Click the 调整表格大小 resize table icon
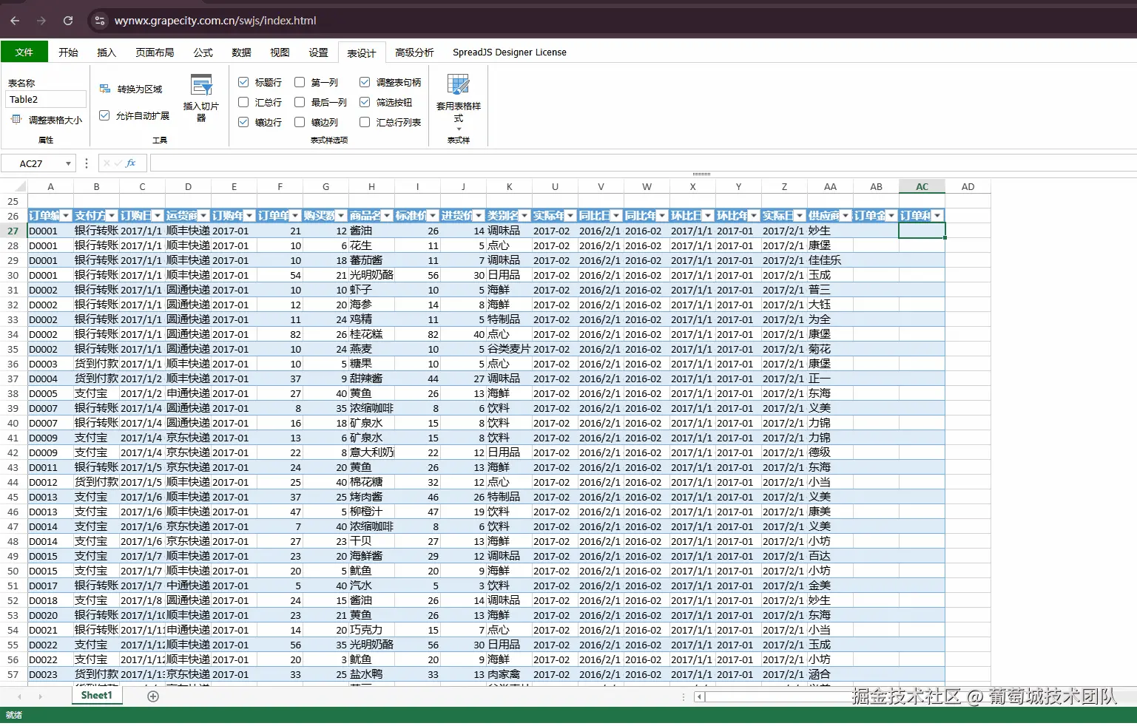This screenshot has width=1137, height=726. [x=16, y=119]
